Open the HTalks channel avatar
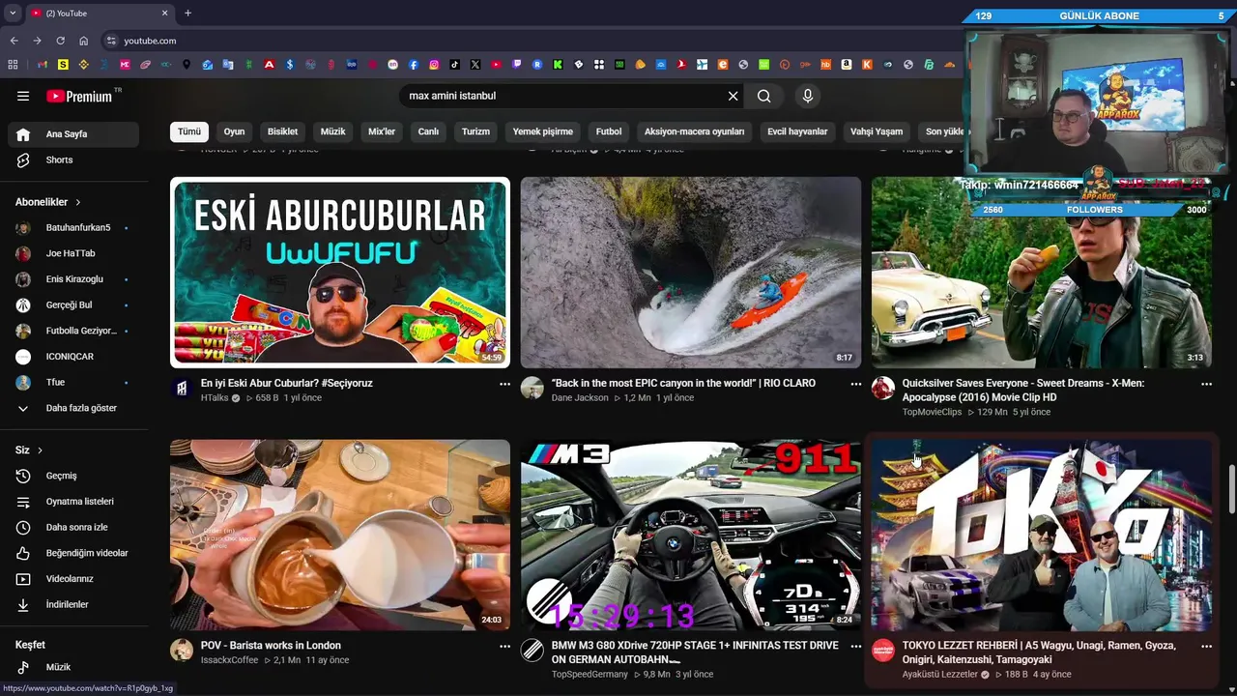Image resolution: width=1237 pixels, height=696 pixels. [x=181, y=388]
